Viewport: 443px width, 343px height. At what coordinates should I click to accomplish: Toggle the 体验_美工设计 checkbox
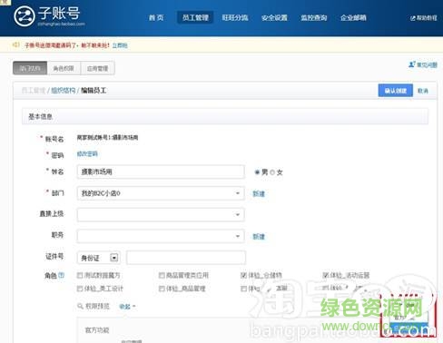click(x=80, y=289)
